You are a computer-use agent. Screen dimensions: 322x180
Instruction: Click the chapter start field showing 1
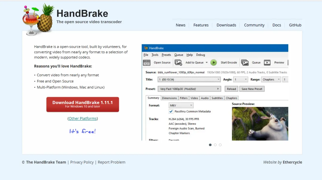tap(285, 80)
